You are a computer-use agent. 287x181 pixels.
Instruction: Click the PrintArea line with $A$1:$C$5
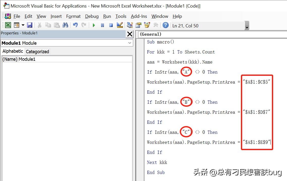[208, 82]
